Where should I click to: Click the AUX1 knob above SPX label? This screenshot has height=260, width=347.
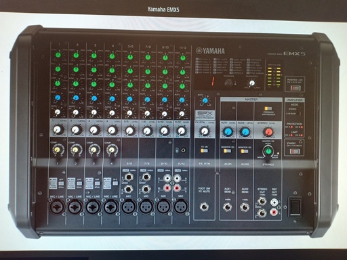[x=205, y=101]
